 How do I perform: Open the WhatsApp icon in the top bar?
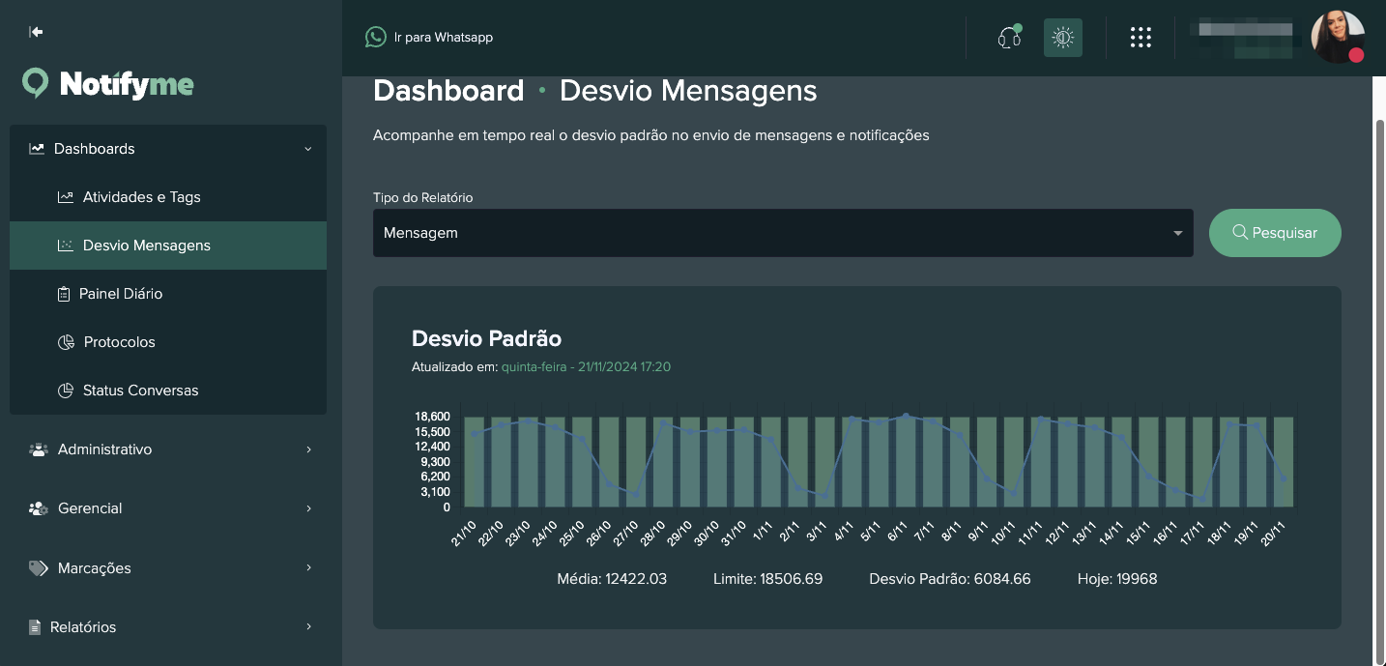point(375,37)
